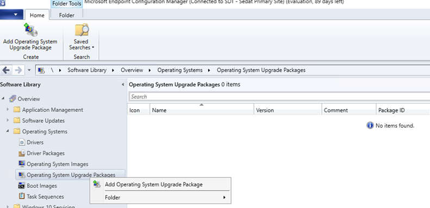430x208 pixels.
Task: Collapse the Overview tree node
Action: [3, 98]
